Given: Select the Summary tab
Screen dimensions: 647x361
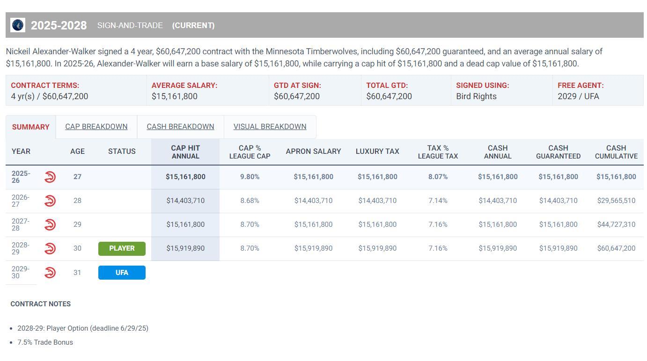Looking at the screenshot, I should coord(31,127).
